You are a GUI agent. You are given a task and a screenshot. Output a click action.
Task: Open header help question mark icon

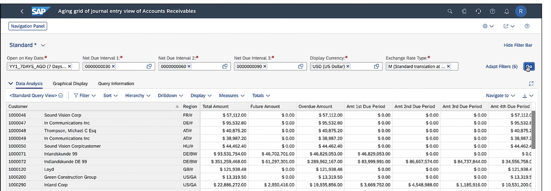tap(492, 11)
